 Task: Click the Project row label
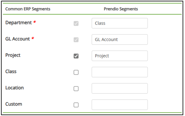click(13, 55)
